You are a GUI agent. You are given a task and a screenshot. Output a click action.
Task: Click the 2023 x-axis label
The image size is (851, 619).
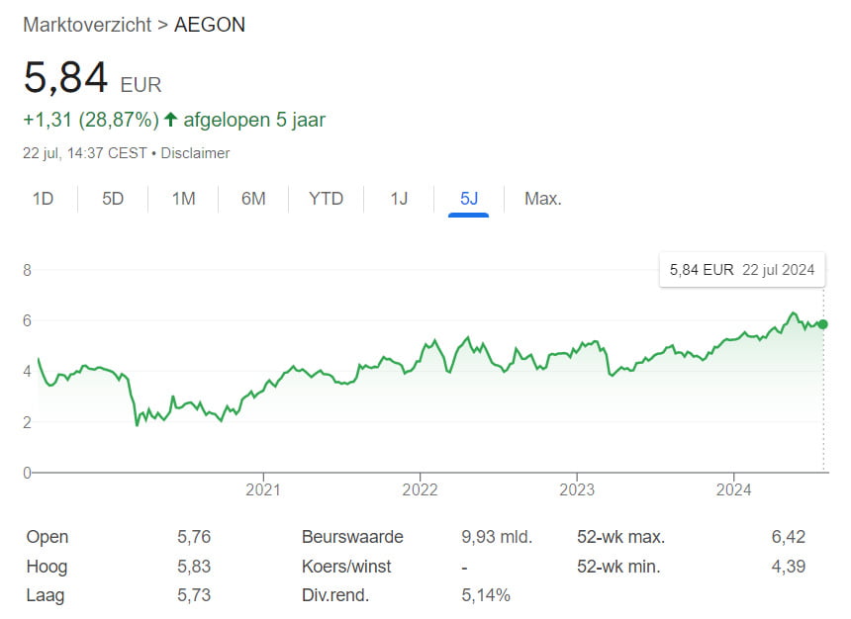[x=577, y=489]
